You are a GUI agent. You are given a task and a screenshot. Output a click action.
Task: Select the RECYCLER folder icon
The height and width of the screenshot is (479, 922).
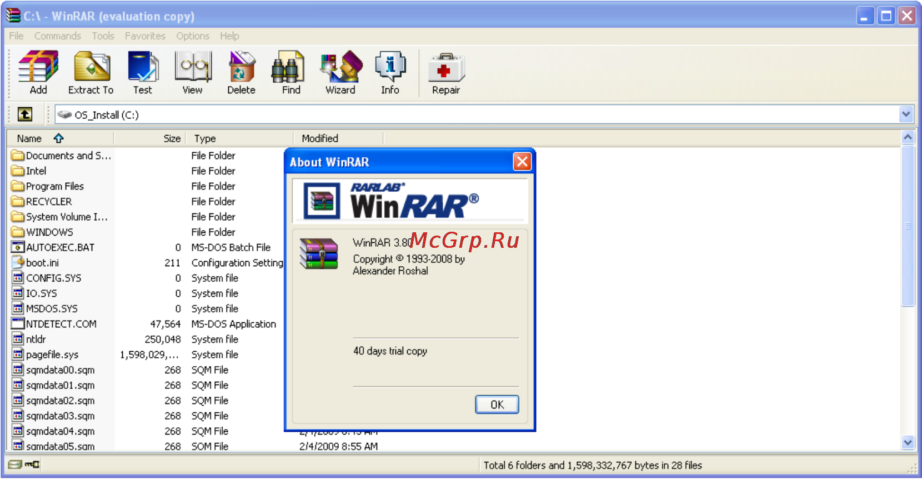click(x=18, y=201)
